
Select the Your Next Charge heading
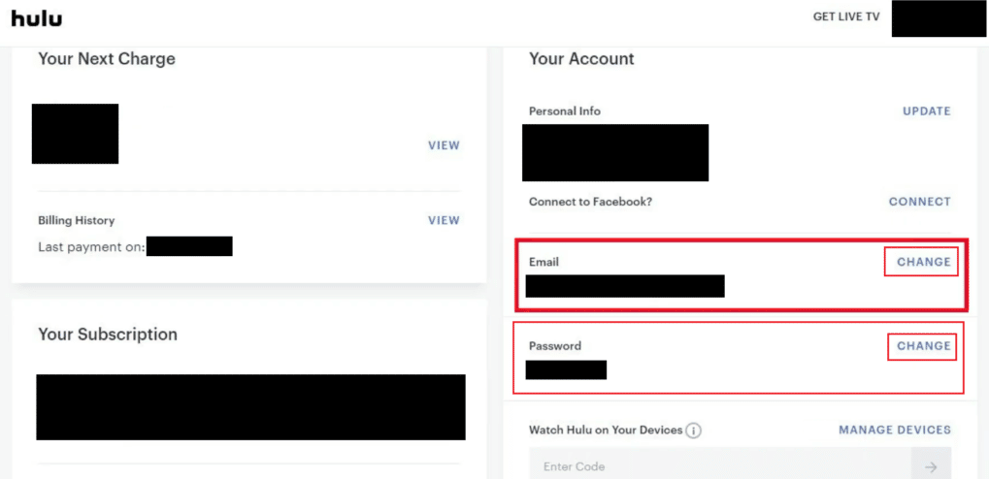(107, 59)
